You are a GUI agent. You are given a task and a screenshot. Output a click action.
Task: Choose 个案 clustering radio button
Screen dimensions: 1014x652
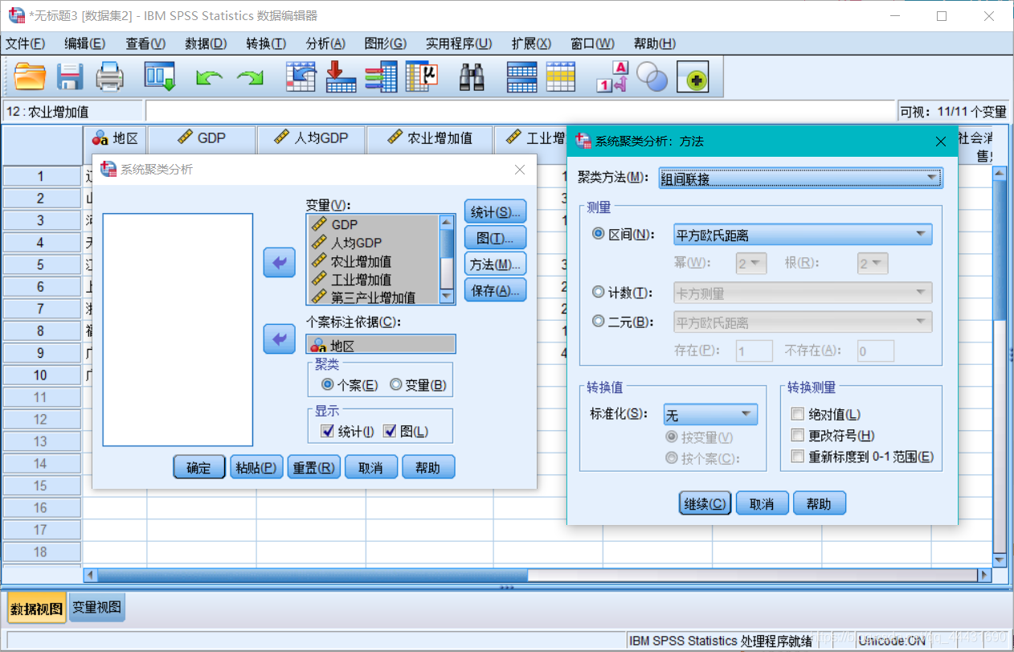328,385
